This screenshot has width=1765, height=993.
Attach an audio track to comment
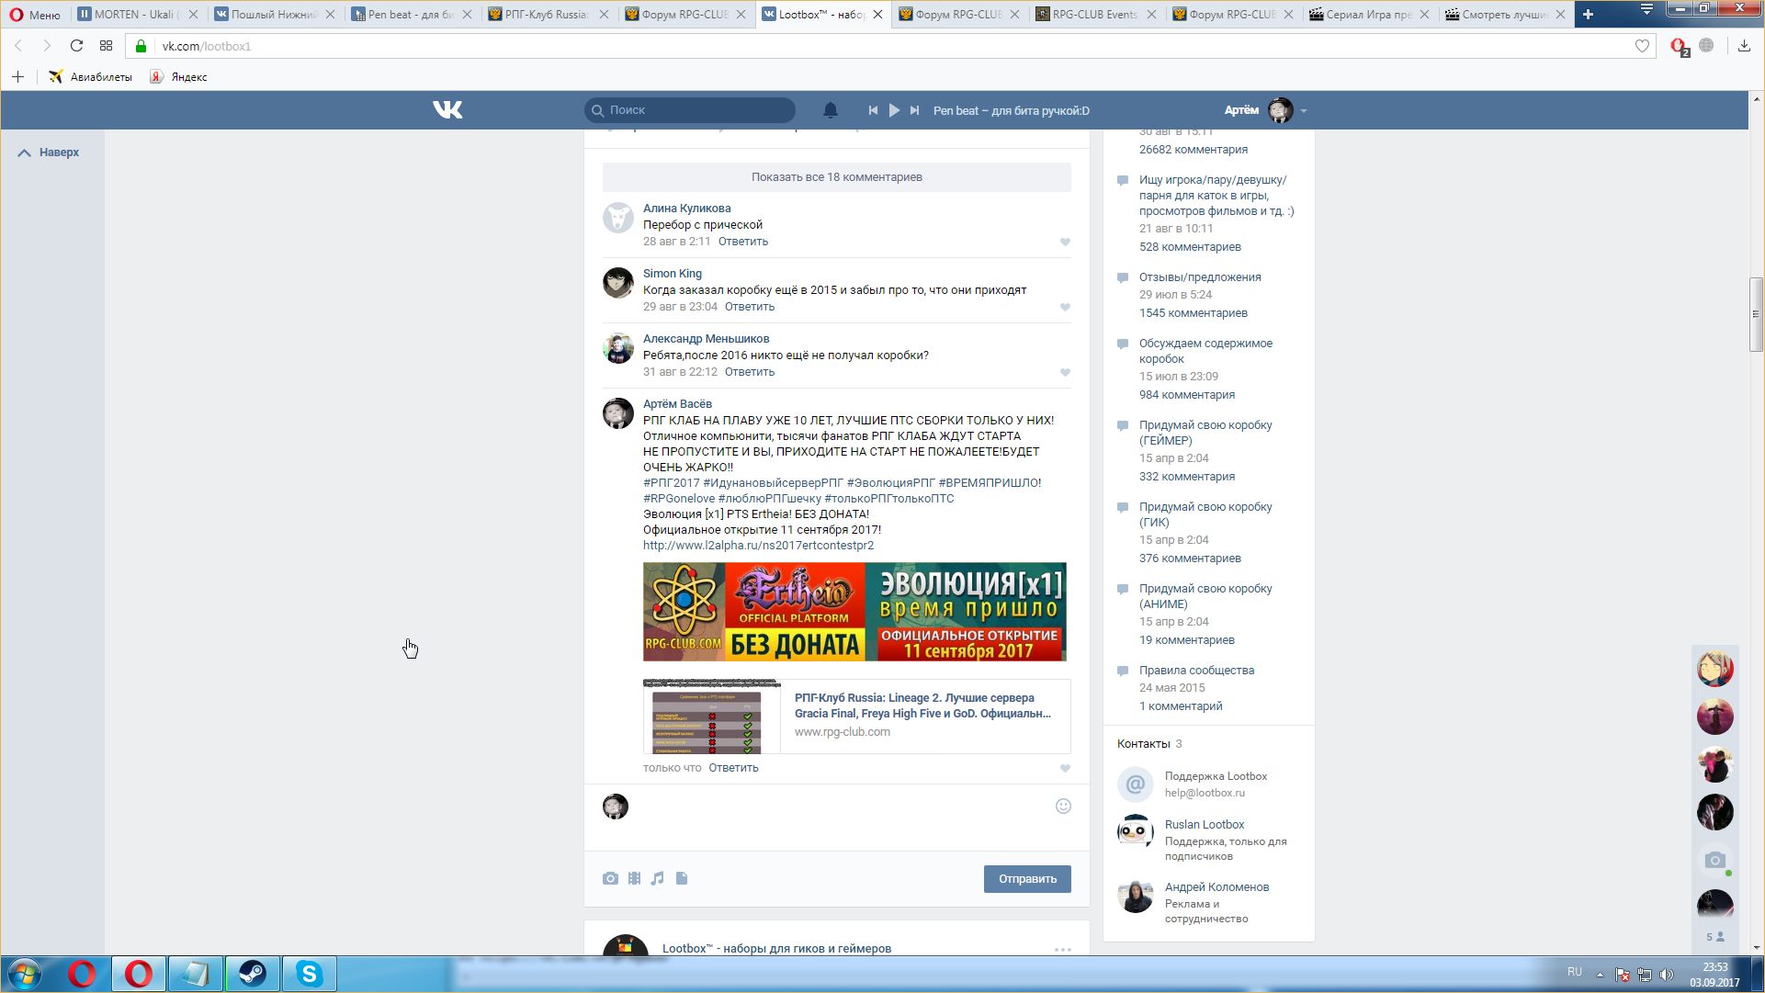[x=658, y=879]
